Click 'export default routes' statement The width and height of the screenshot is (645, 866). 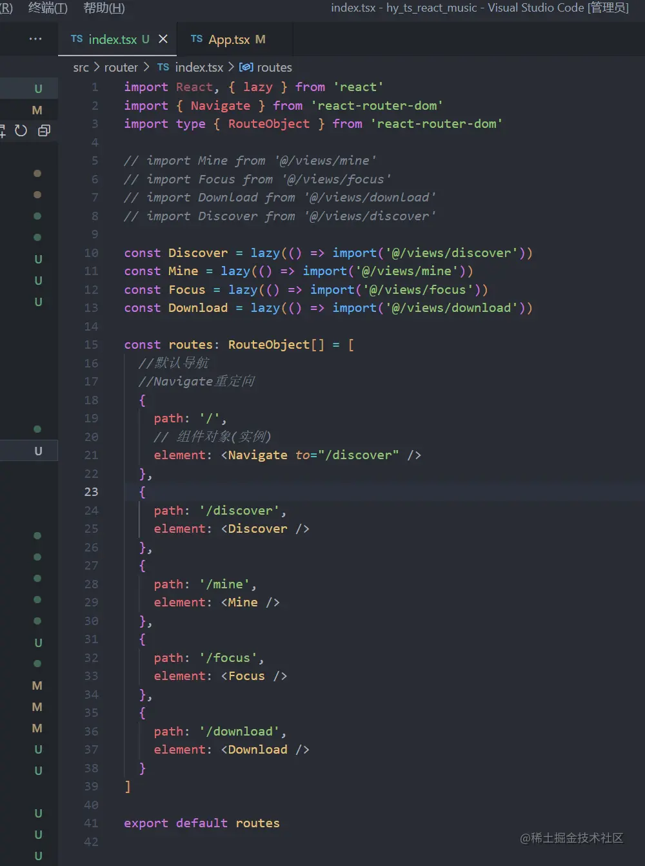click(x=202, y=823)
